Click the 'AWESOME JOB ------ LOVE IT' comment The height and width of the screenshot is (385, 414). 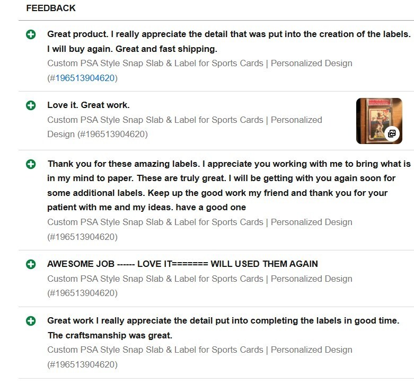[x=182, y=264]
